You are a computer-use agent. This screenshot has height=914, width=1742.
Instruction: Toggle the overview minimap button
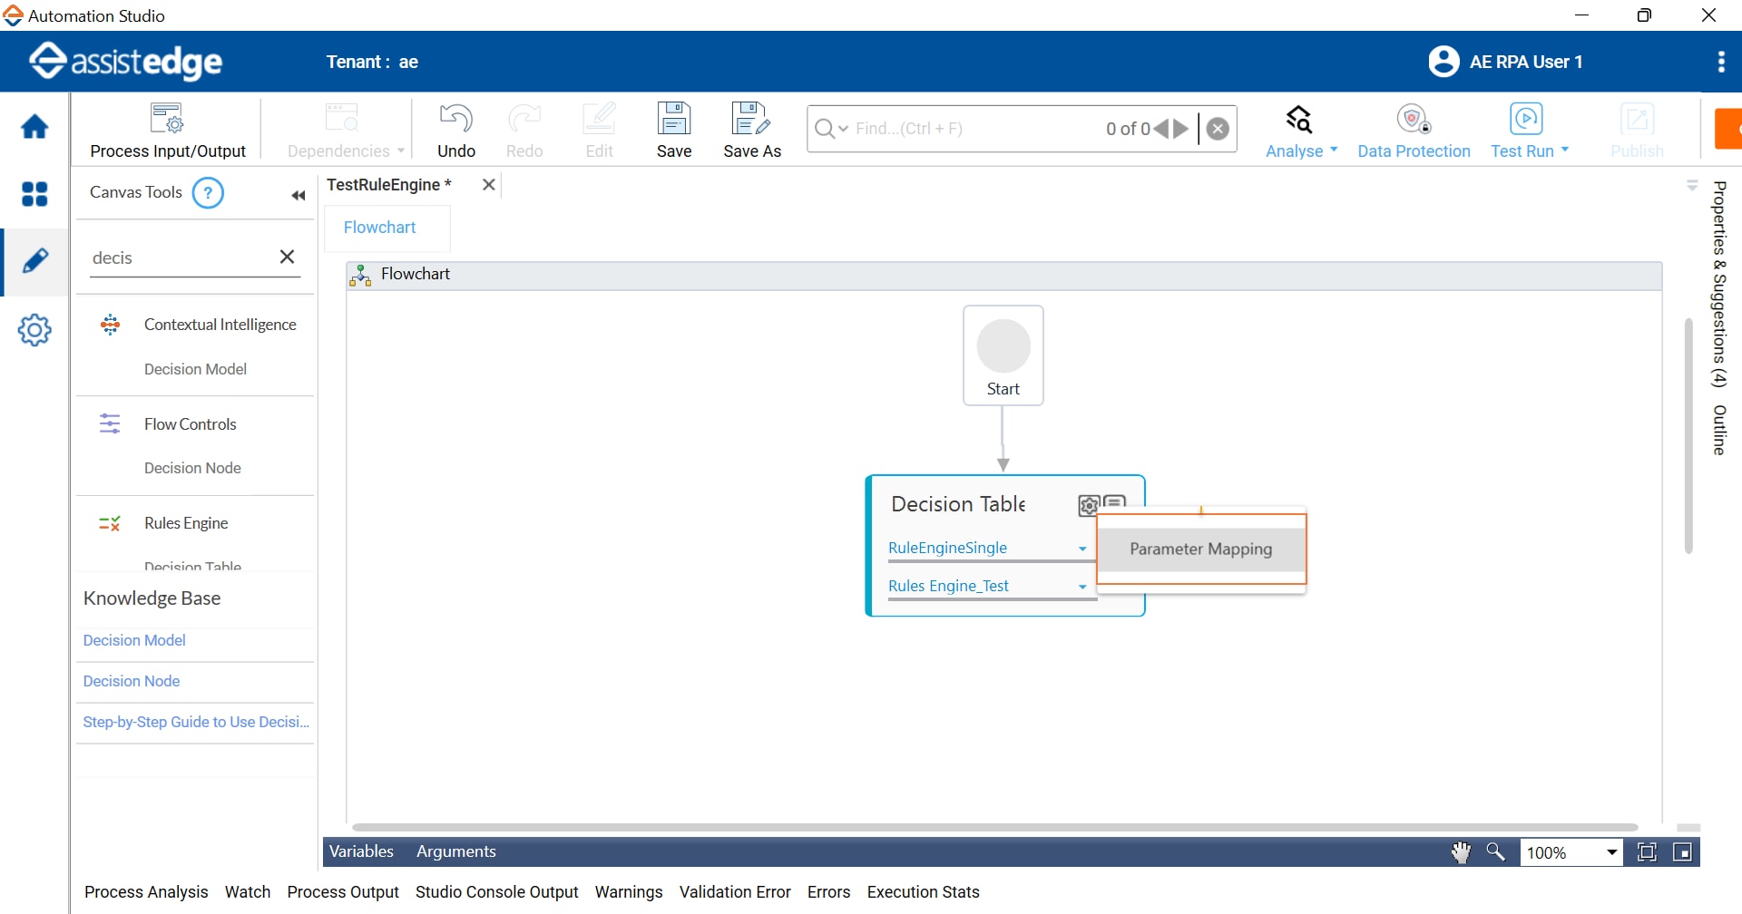point(1682,852)
